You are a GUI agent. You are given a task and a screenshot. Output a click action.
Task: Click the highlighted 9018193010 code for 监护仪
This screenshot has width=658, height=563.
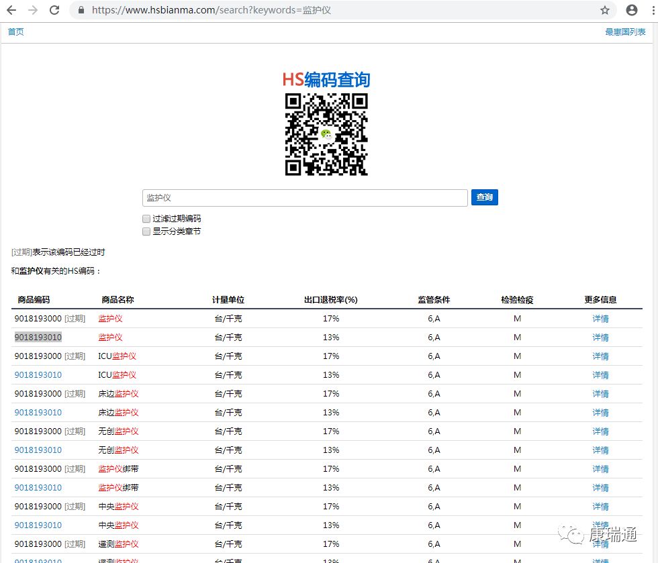point(38,338)
